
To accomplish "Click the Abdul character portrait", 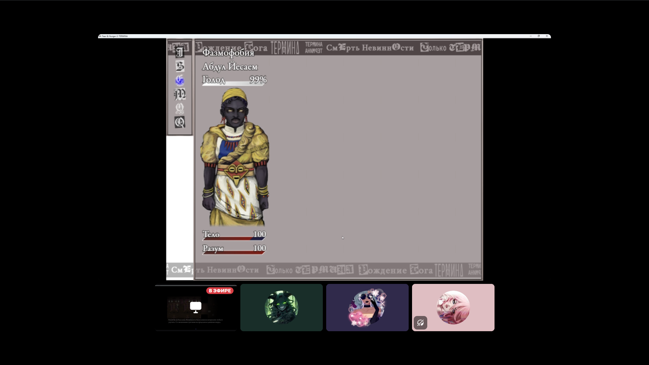I will [235, 157].
